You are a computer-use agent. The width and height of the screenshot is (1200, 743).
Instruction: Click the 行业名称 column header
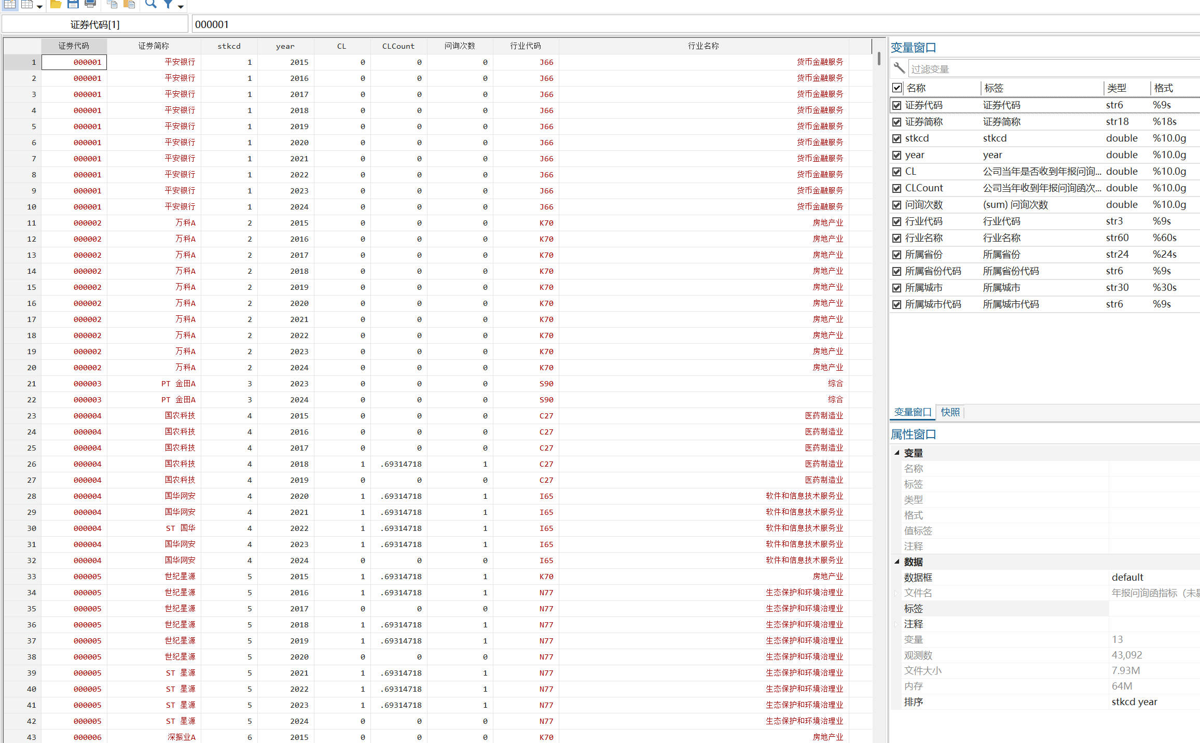[x=703, y=46]
